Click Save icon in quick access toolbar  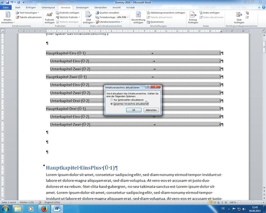[7, 2]
